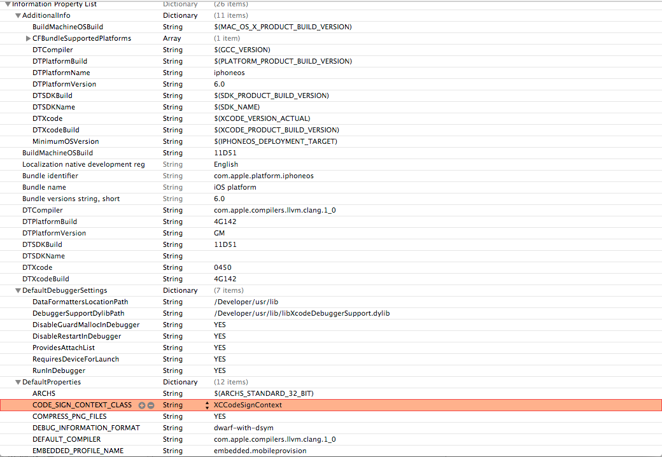Collapse the DefaultProperties dictionary

coord(18,382)
